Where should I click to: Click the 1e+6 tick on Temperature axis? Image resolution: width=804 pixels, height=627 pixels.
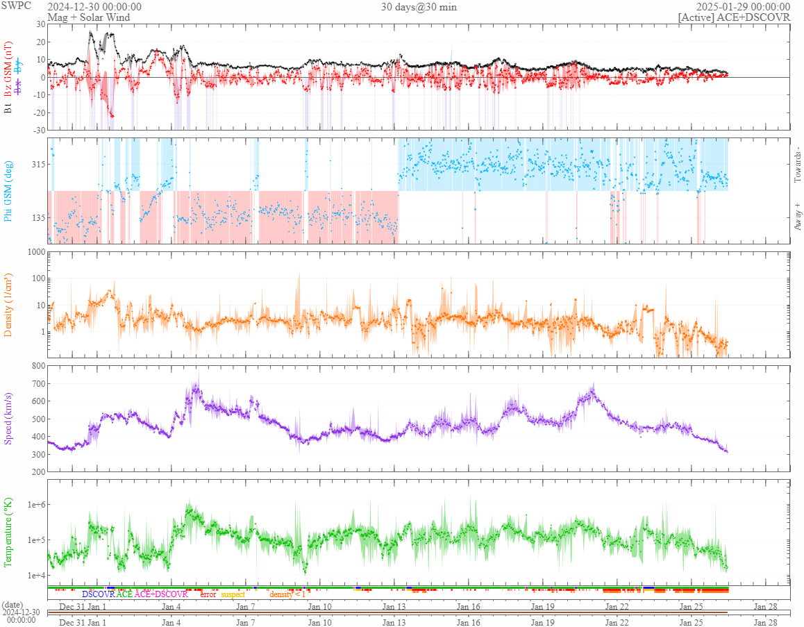click(36, 505)
